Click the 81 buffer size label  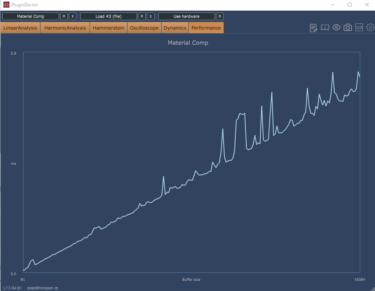coord(23,280)
